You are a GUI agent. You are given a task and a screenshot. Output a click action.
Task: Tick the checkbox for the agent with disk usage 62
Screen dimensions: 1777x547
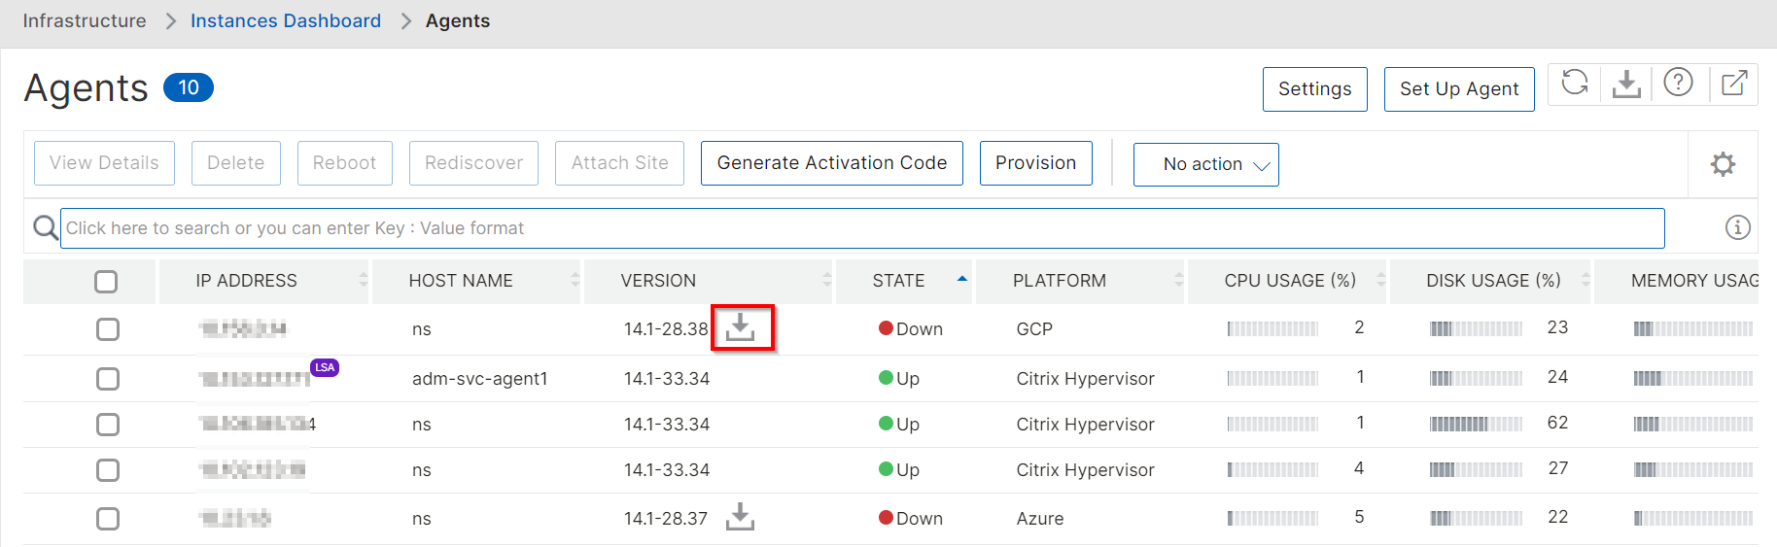pyautogui.click(x=108, y=425)
